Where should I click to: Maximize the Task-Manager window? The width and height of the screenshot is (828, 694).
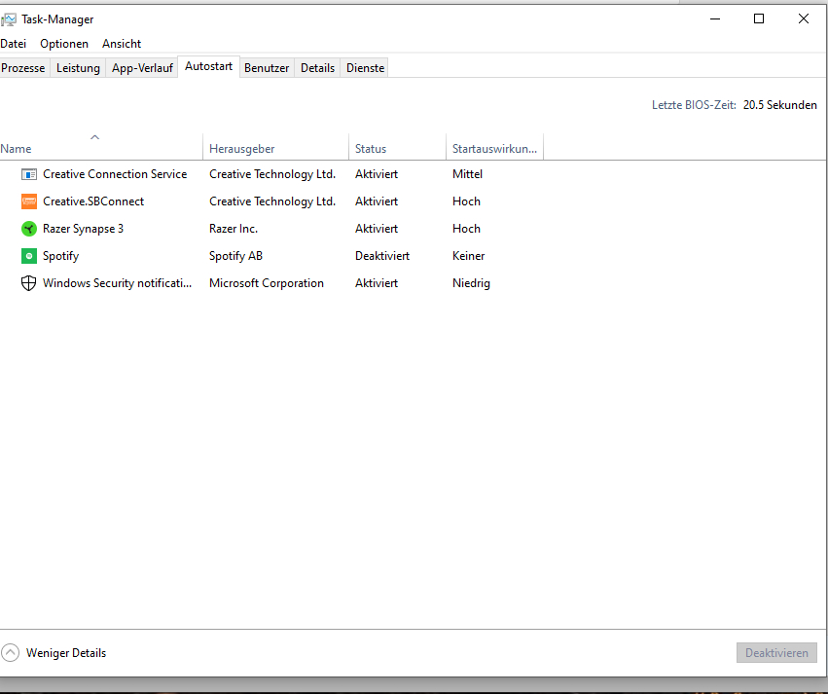759,19
